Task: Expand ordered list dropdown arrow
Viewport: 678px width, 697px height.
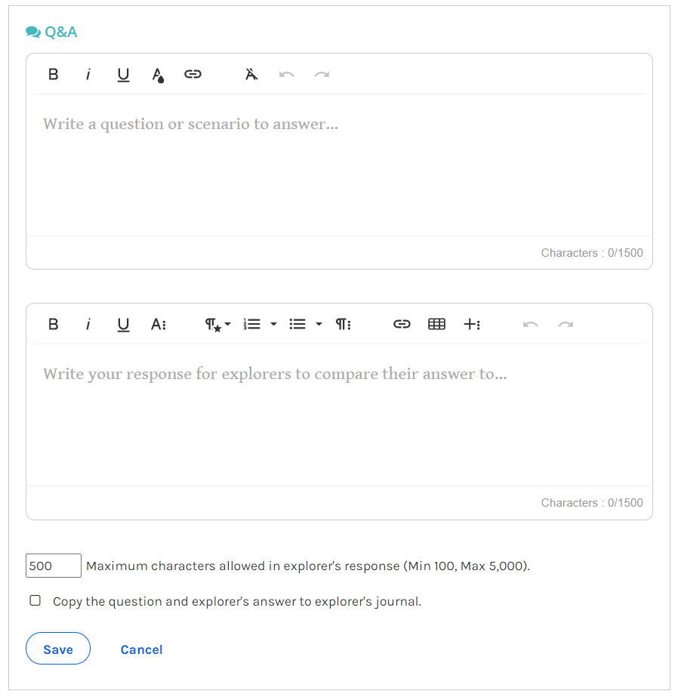Action: (x=273, y=325)
